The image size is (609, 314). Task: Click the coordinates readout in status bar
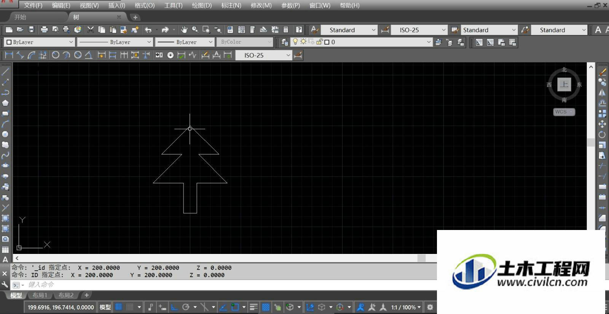coord(61,307)
